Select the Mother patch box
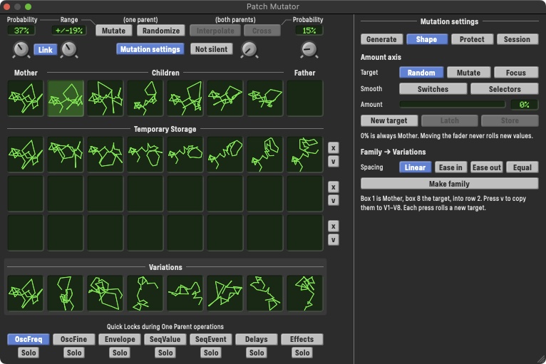The image size is (546, 364). click(x=26, y=98)
